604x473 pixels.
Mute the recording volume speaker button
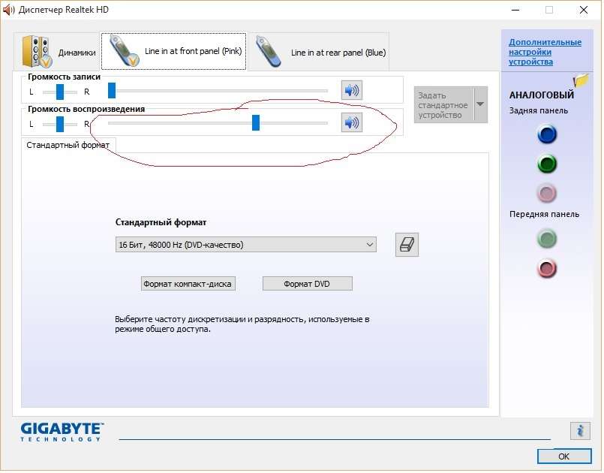pyautogui.click(x=352, y=91)
